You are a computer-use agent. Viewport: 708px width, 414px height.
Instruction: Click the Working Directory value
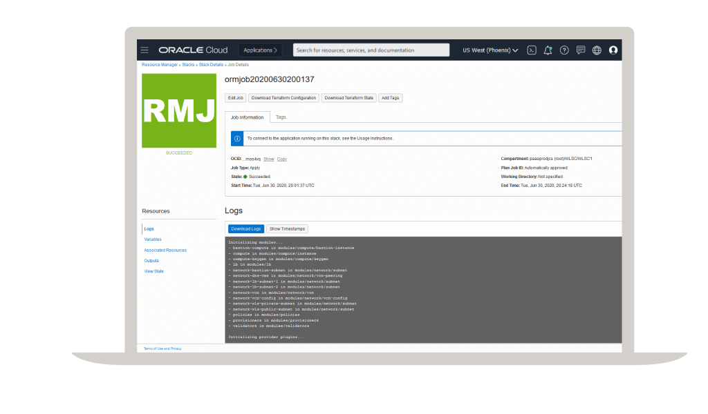550,177
